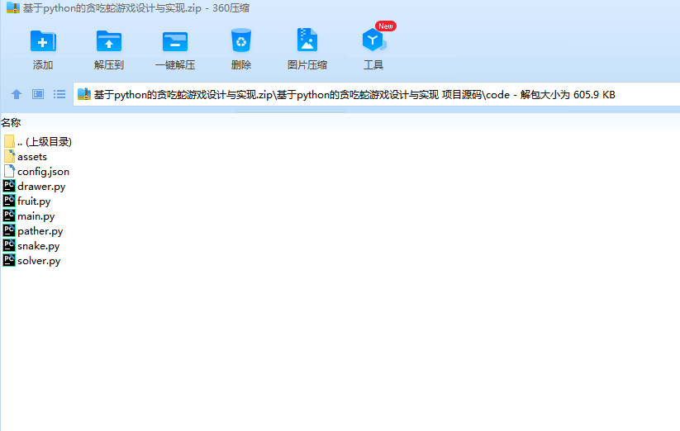Click the PyCharm icon of snake.py

click(9, 245)
